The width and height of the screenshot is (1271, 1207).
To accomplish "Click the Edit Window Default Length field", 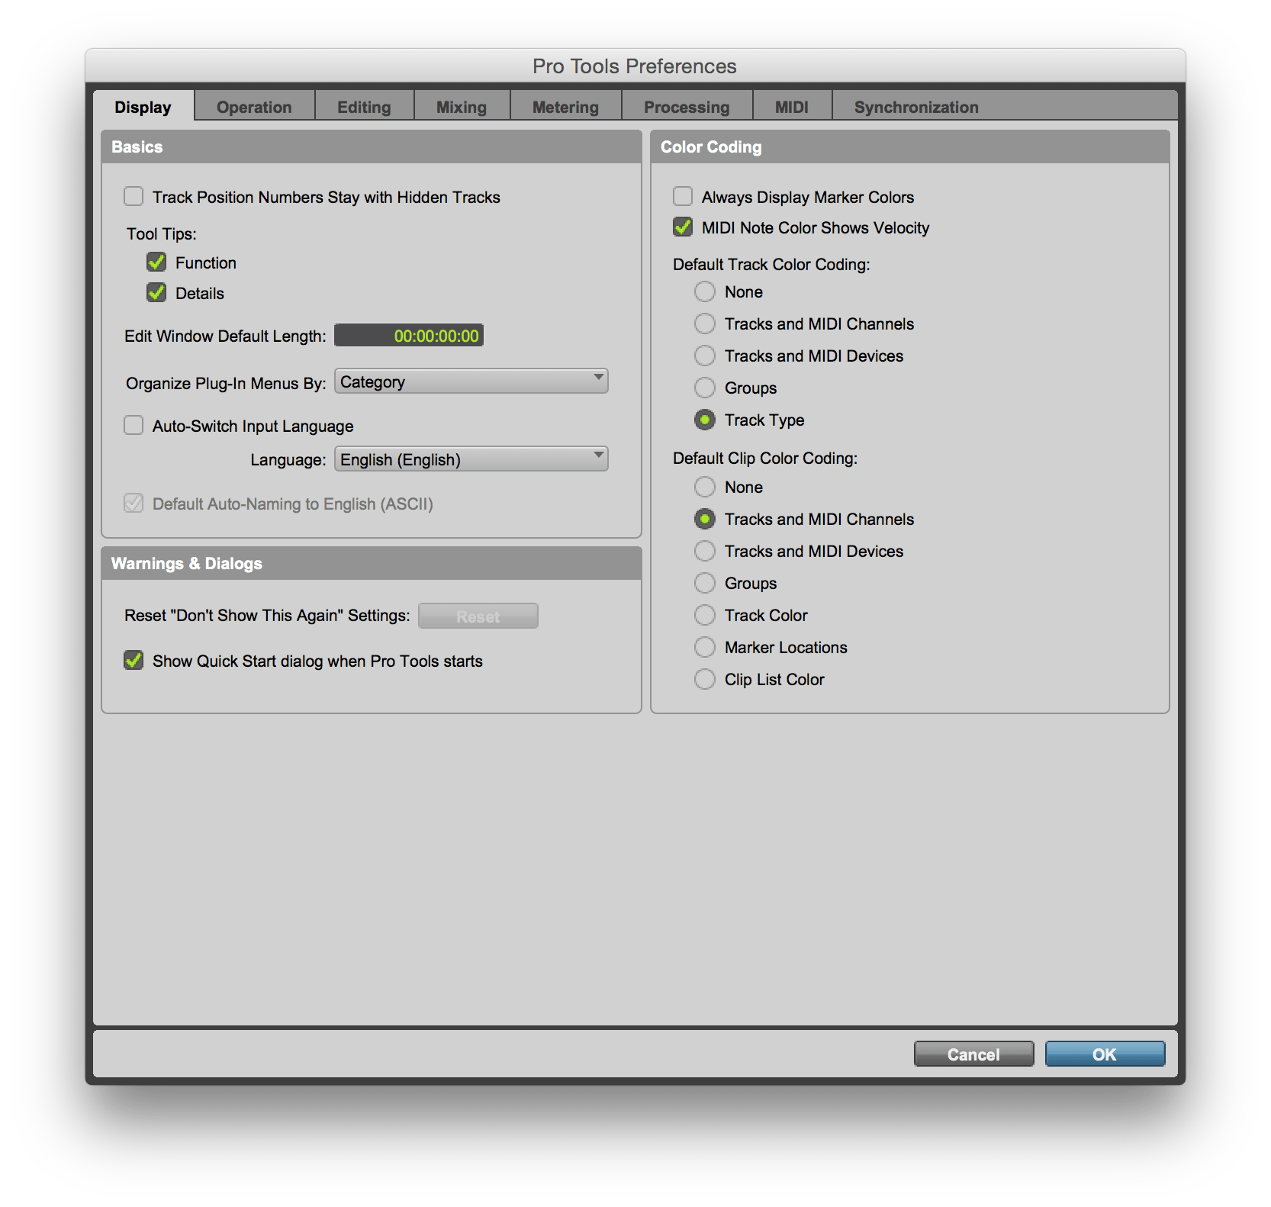I will coord(409,336).
